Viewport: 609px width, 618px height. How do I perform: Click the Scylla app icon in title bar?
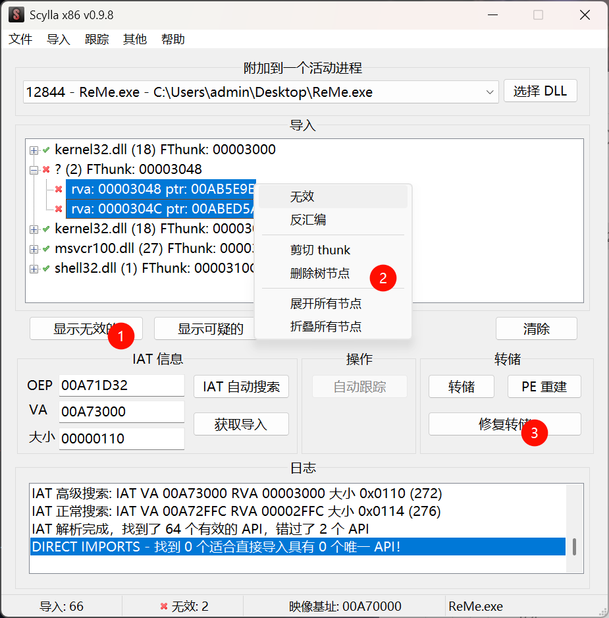(16, 15)
